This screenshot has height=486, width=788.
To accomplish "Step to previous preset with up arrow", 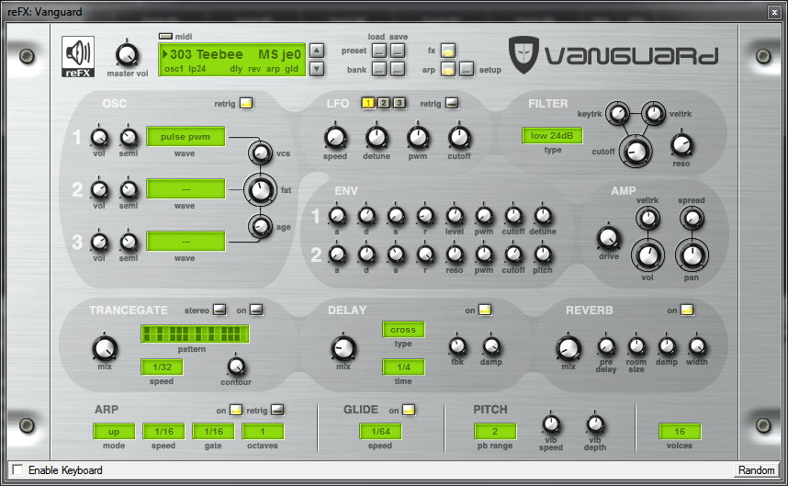I will 317,51.
